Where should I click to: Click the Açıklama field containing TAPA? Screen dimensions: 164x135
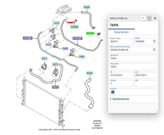coord(133,58)
